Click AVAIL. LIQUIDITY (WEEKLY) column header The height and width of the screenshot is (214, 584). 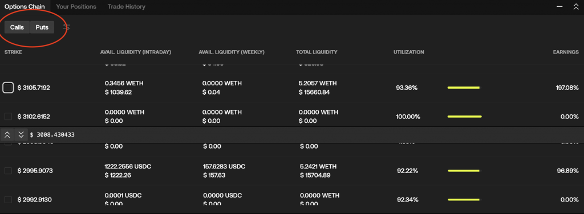(232, 52)
